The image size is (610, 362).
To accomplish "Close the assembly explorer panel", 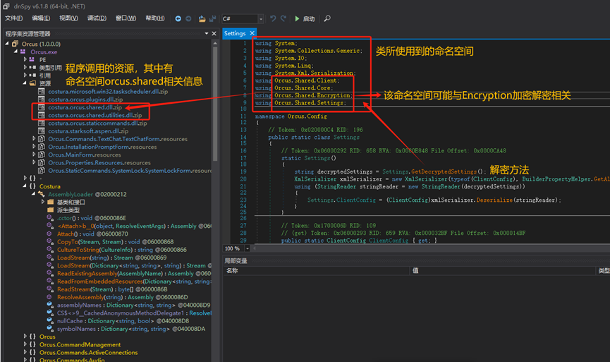I will [214, 33].
